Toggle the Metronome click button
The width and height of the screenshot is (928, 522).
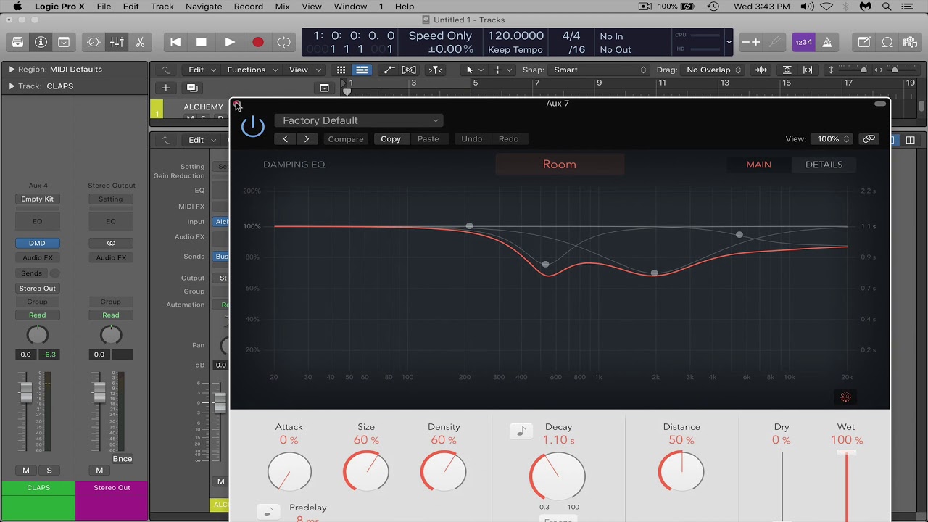click(x=827, y=42)
